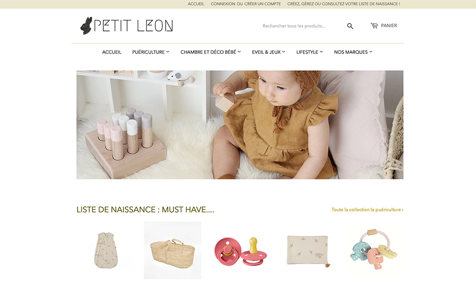Viewport: 476px width, 285px height.
Task: Open the liste de naissance top link
Action: tap(344, 4)
